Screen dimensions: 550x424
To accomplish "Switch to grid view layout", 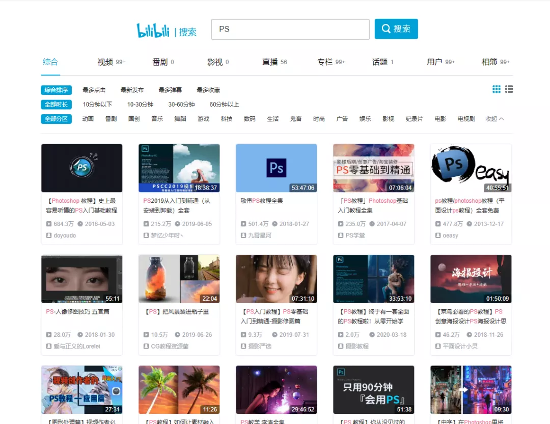I will 497,89.
